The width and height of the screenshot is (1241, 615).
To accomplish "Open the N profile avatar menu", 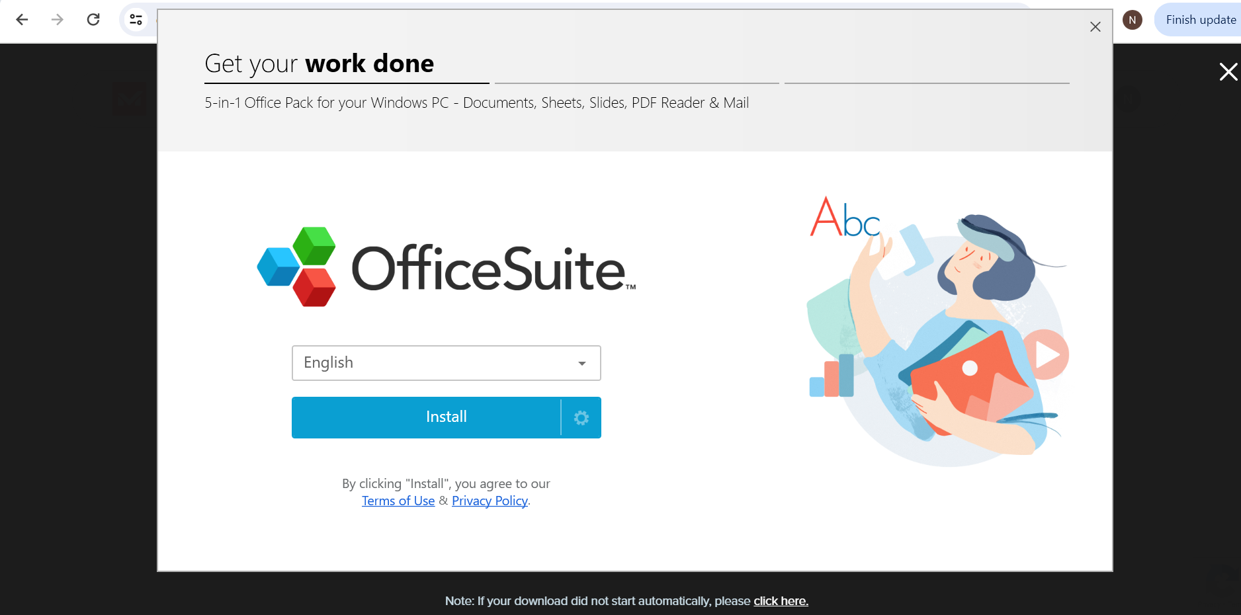I will point(1132,19).
